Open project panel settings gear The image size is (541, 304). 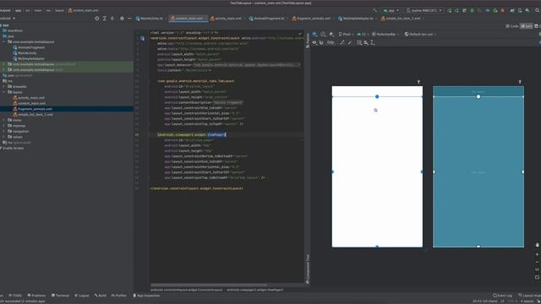(122, 19)
